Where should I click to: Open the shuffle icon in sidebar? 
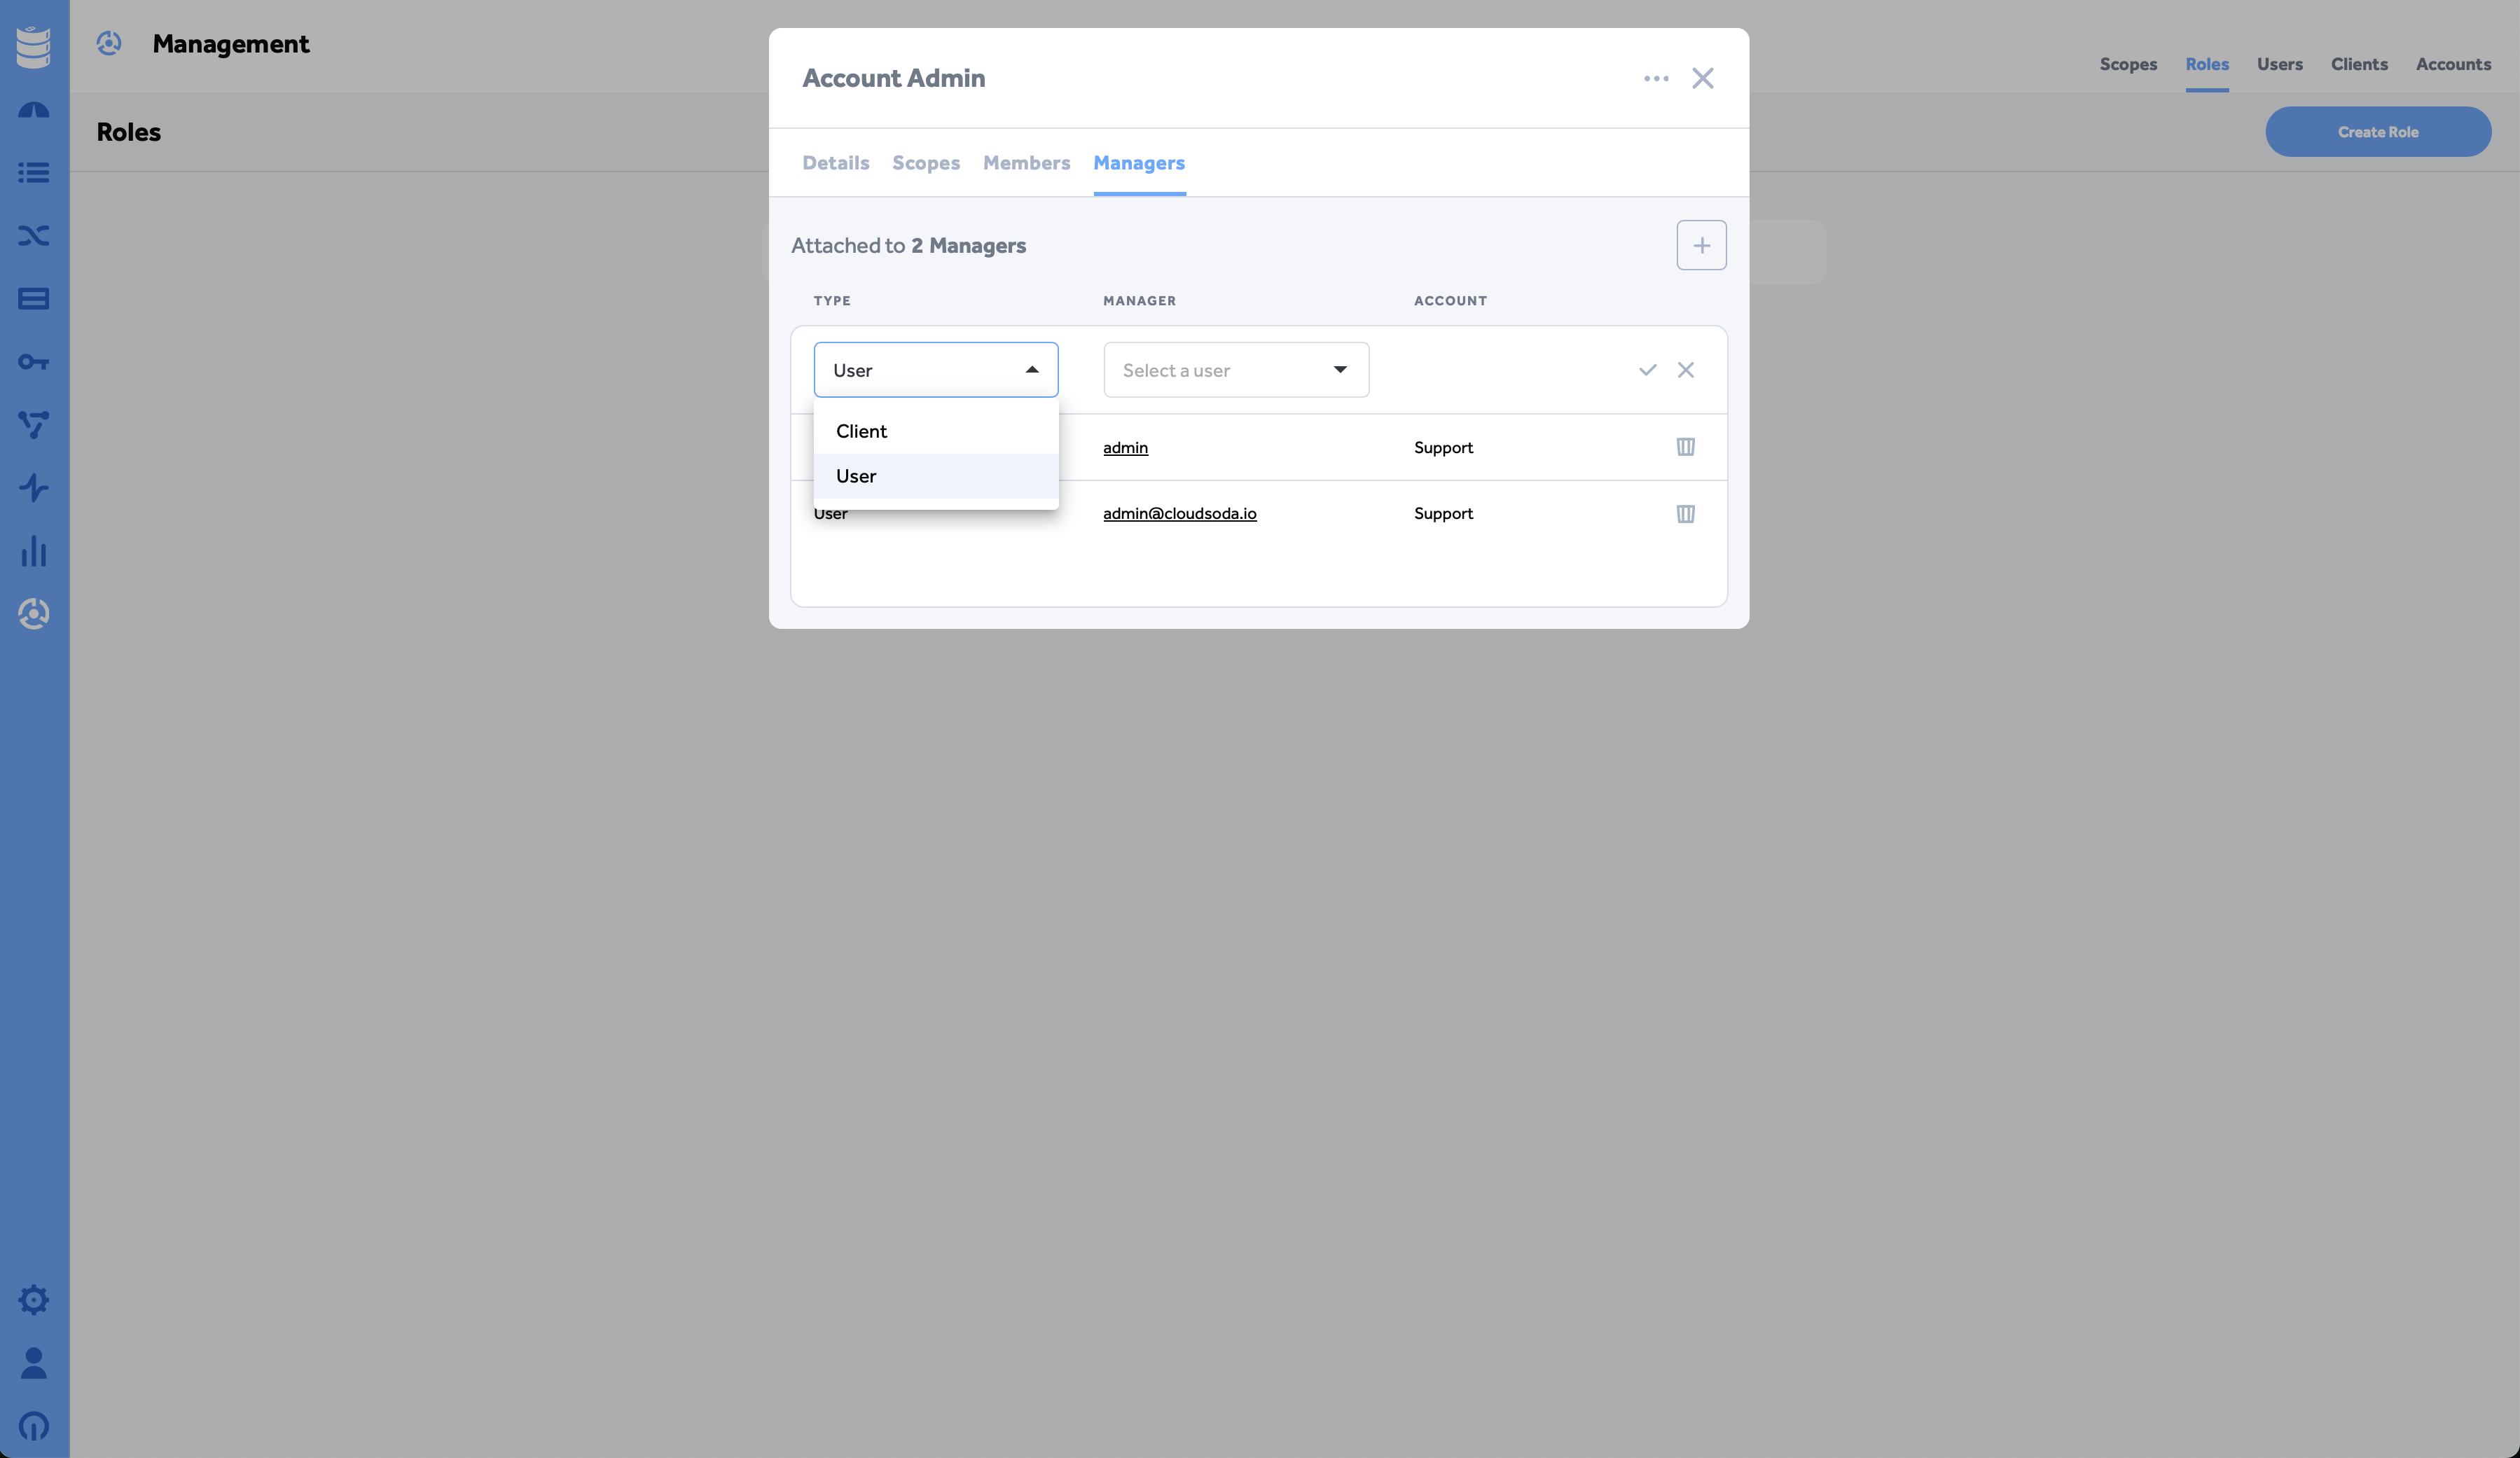click(x=34, y=236)
